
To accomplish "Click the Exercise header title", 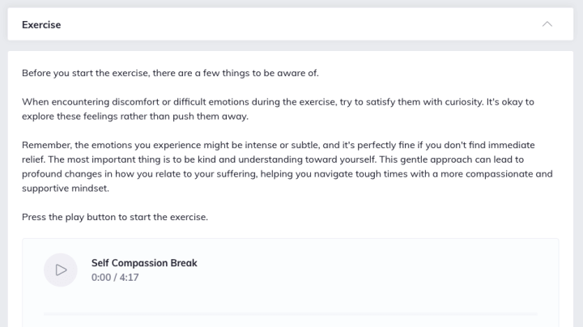I will pyautogui.click(x=41, y=24).
